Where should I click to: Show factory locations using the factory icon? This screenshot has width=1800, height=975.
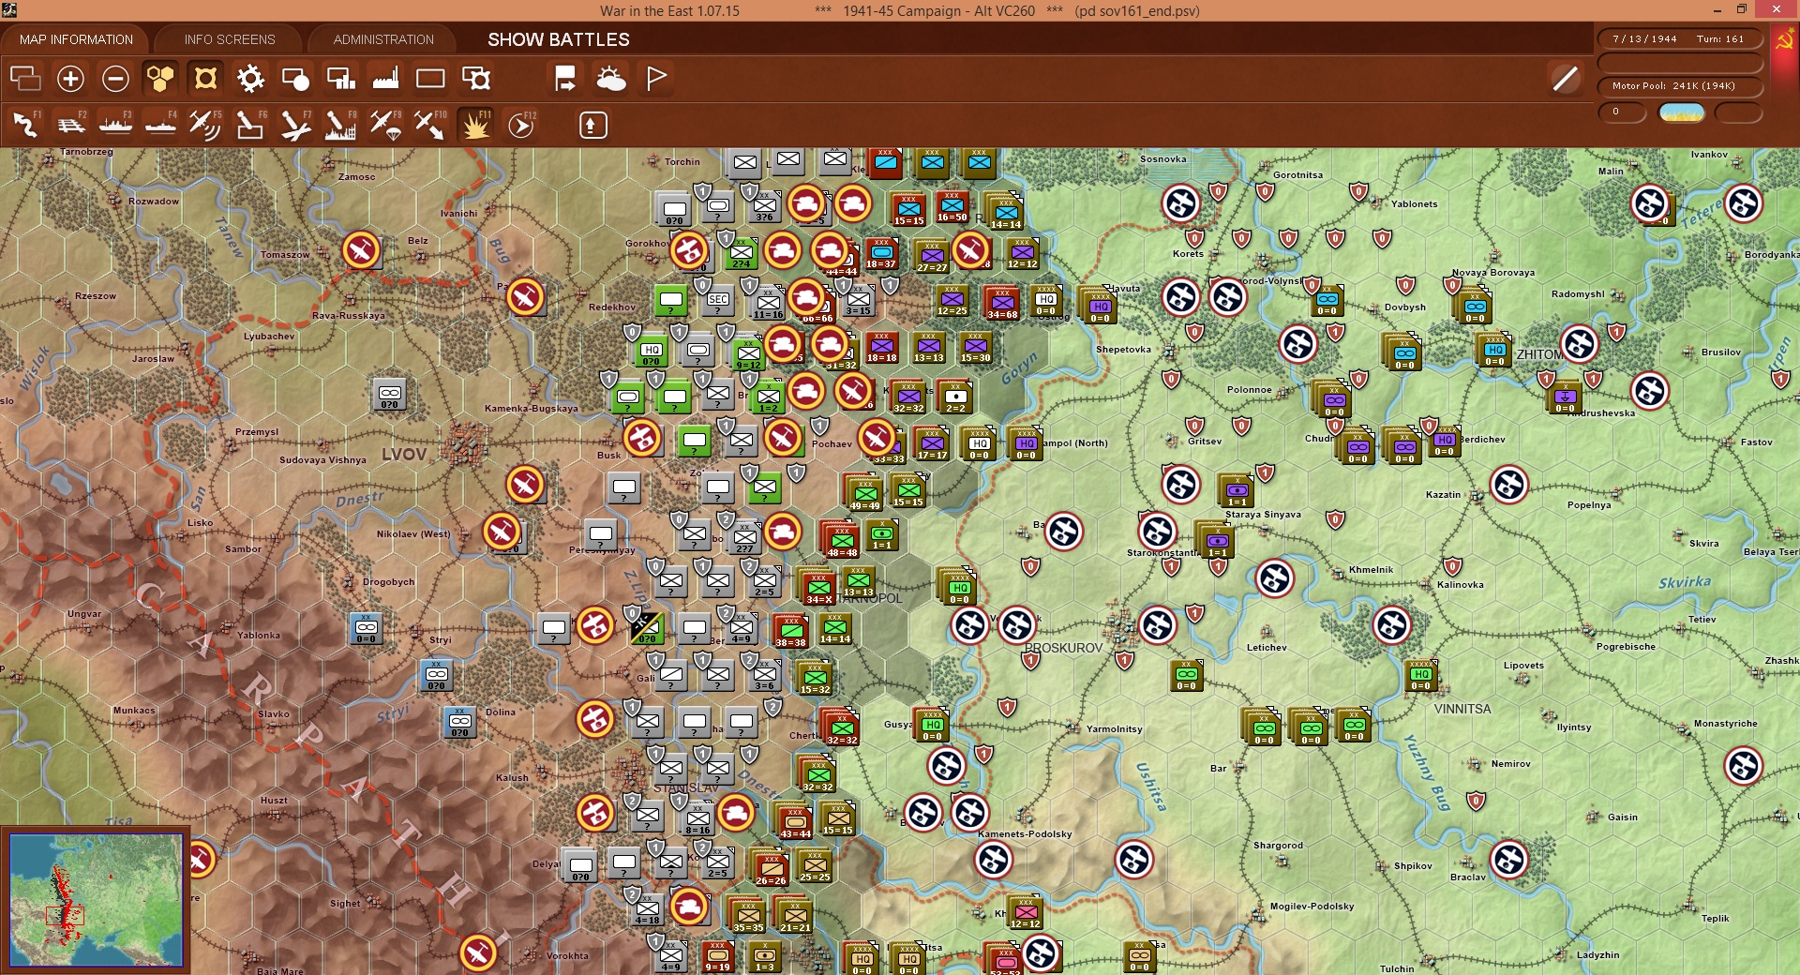coord(385,79)
